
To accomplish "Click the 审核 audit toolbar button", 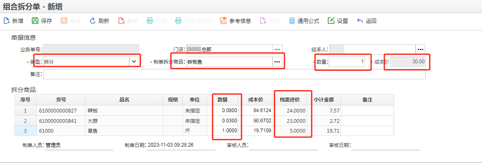I will (71, 21).
